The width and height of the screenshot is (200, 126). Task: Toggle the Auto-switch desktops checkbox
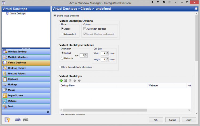point(85,29)
